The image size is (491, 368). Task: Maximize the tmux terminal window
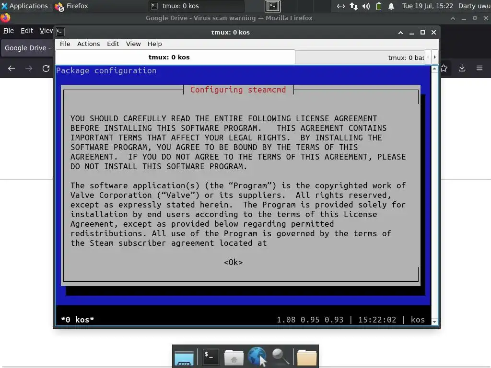pyautogui.click(x=422, y=33)
